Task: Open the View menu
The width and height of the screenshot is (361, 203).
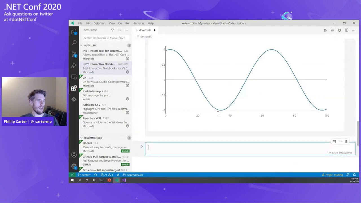Action: click(112, 23)
